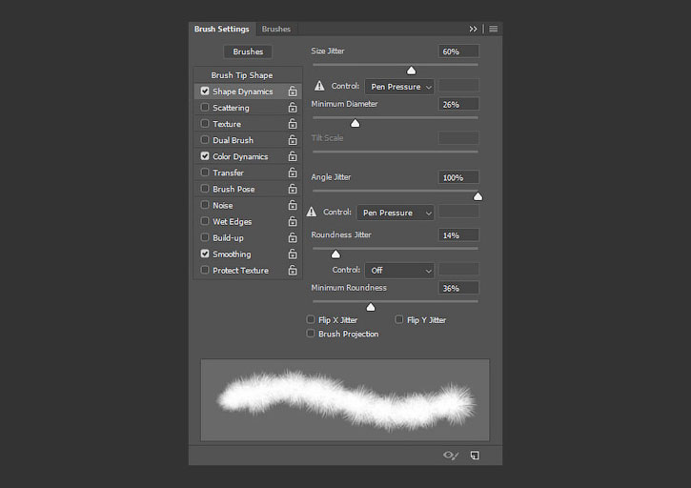Click the Angle Jitter 100% field
This screenshot has height=488, width=691.
458,177
